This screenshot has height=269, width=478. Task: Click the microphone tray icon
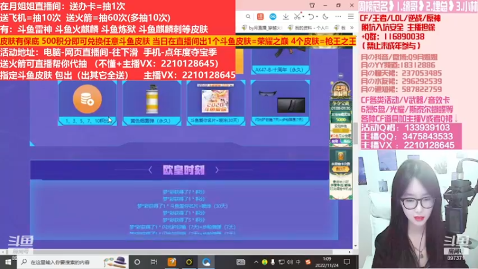273,262
